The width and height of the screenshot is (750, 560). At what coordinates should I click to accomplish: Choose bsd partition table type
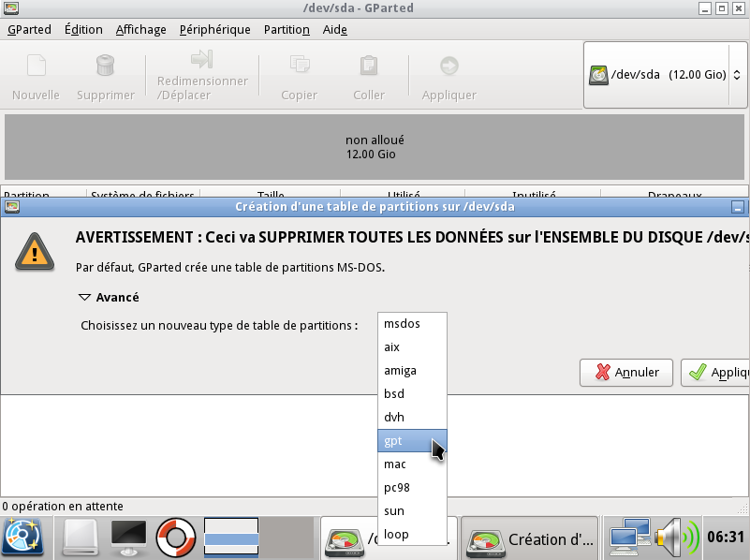point(412,394)
